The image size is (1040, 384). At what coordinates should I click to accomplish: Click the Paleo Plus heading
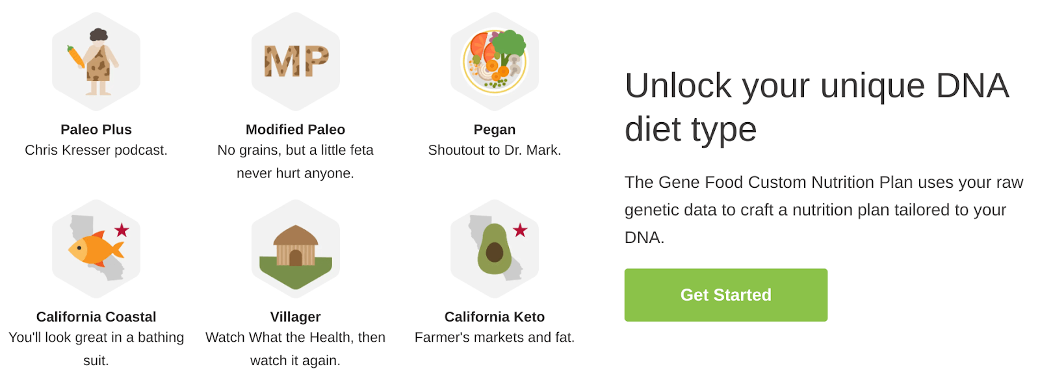pyautogui.click(x=96, y=129)
